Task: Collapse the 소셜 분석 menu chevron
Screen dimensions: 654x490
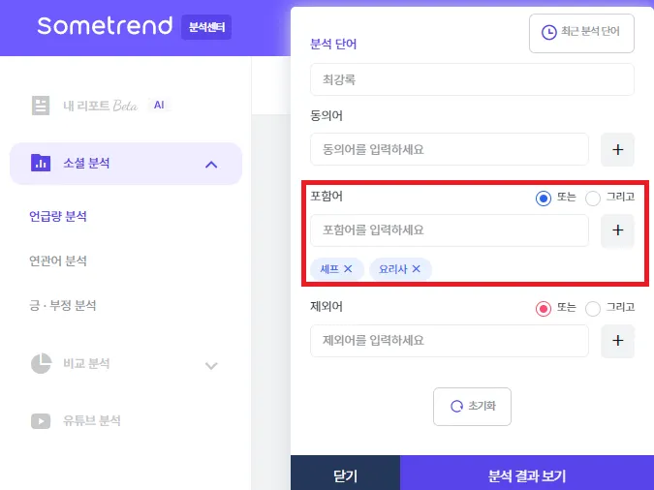Action: (x=211, y=164)
